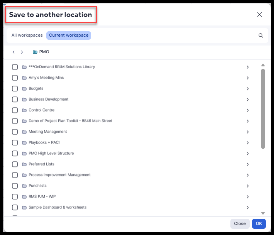
Task: Select the Budgets folder name
Action: (36, 88)
